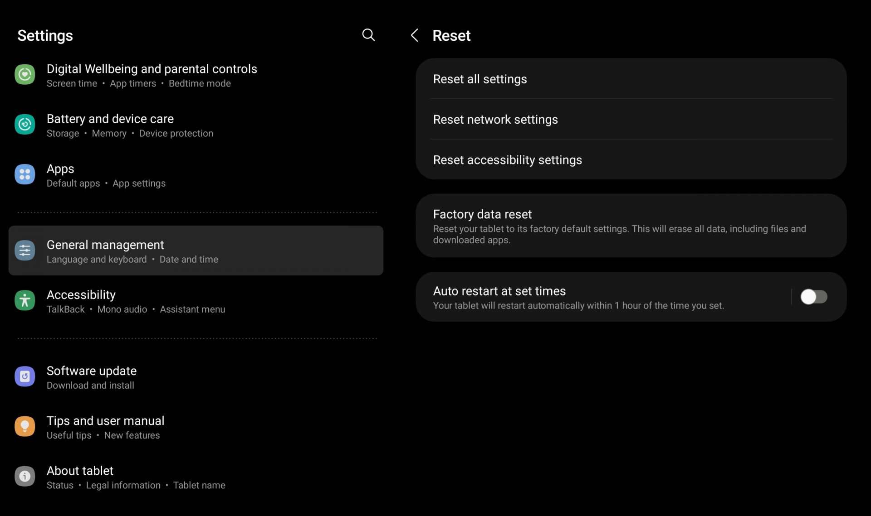871x516 pixels.
Task: Click the Apps four-dot icon
Action: coord(24,174)
